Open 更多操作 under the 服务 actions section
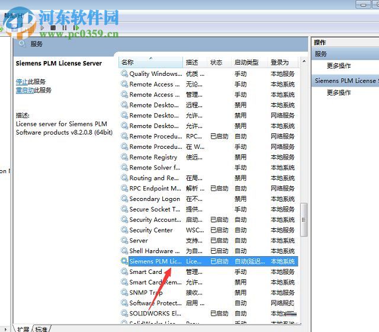This screenshot has height=332, width=379. coord(339,66)
